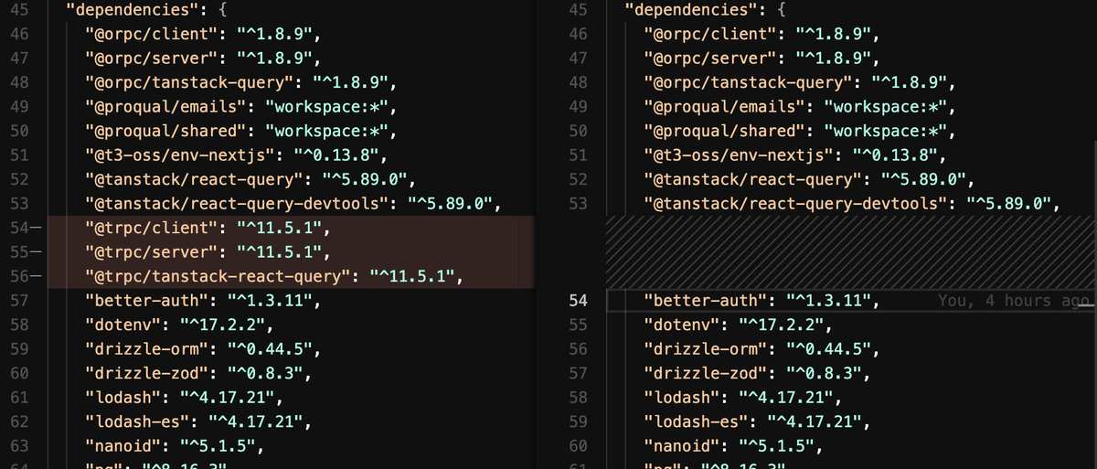The image size is (1097, 469).
Task: Click "lodash-es" in the right diff pane
Action: click(698, 422)
